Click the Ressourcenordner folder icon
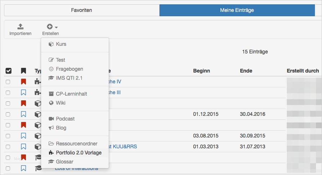 (x=51, y=144)
